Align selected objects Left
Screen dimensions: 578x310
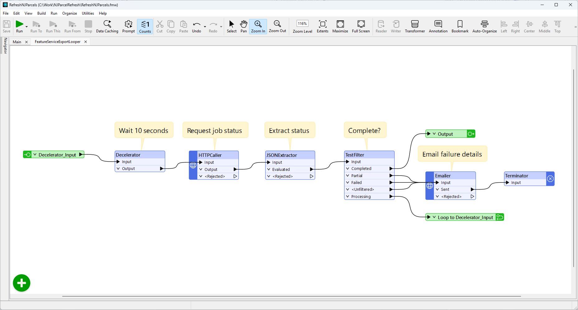point(504,26)
